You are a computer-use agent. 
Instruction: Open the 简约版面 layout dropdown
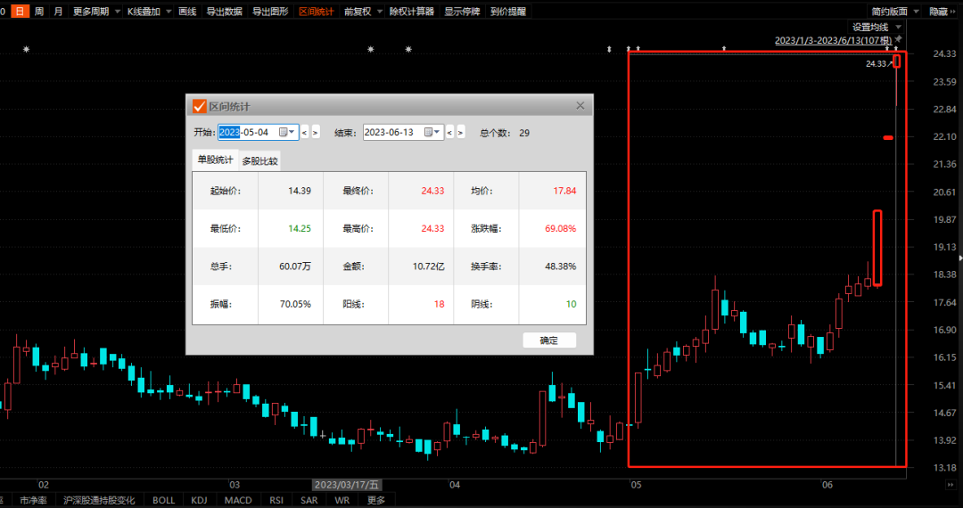(x=895, y=11)
